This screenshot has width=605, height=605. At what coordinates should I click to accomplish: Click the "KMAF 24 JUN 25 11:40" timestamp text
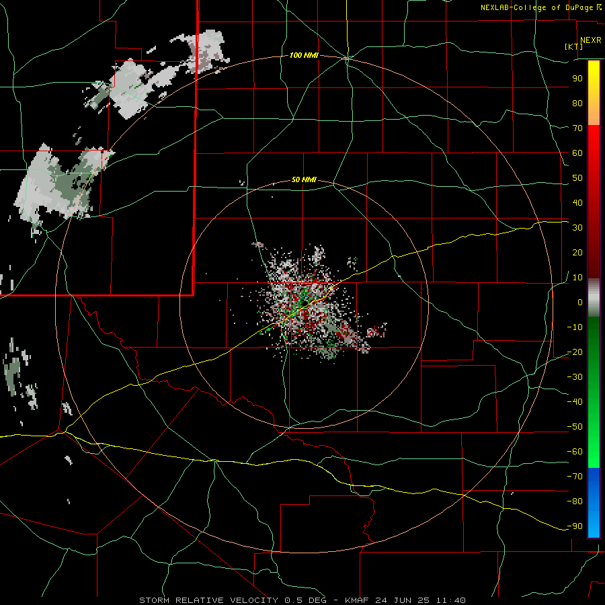pos(405,600)
